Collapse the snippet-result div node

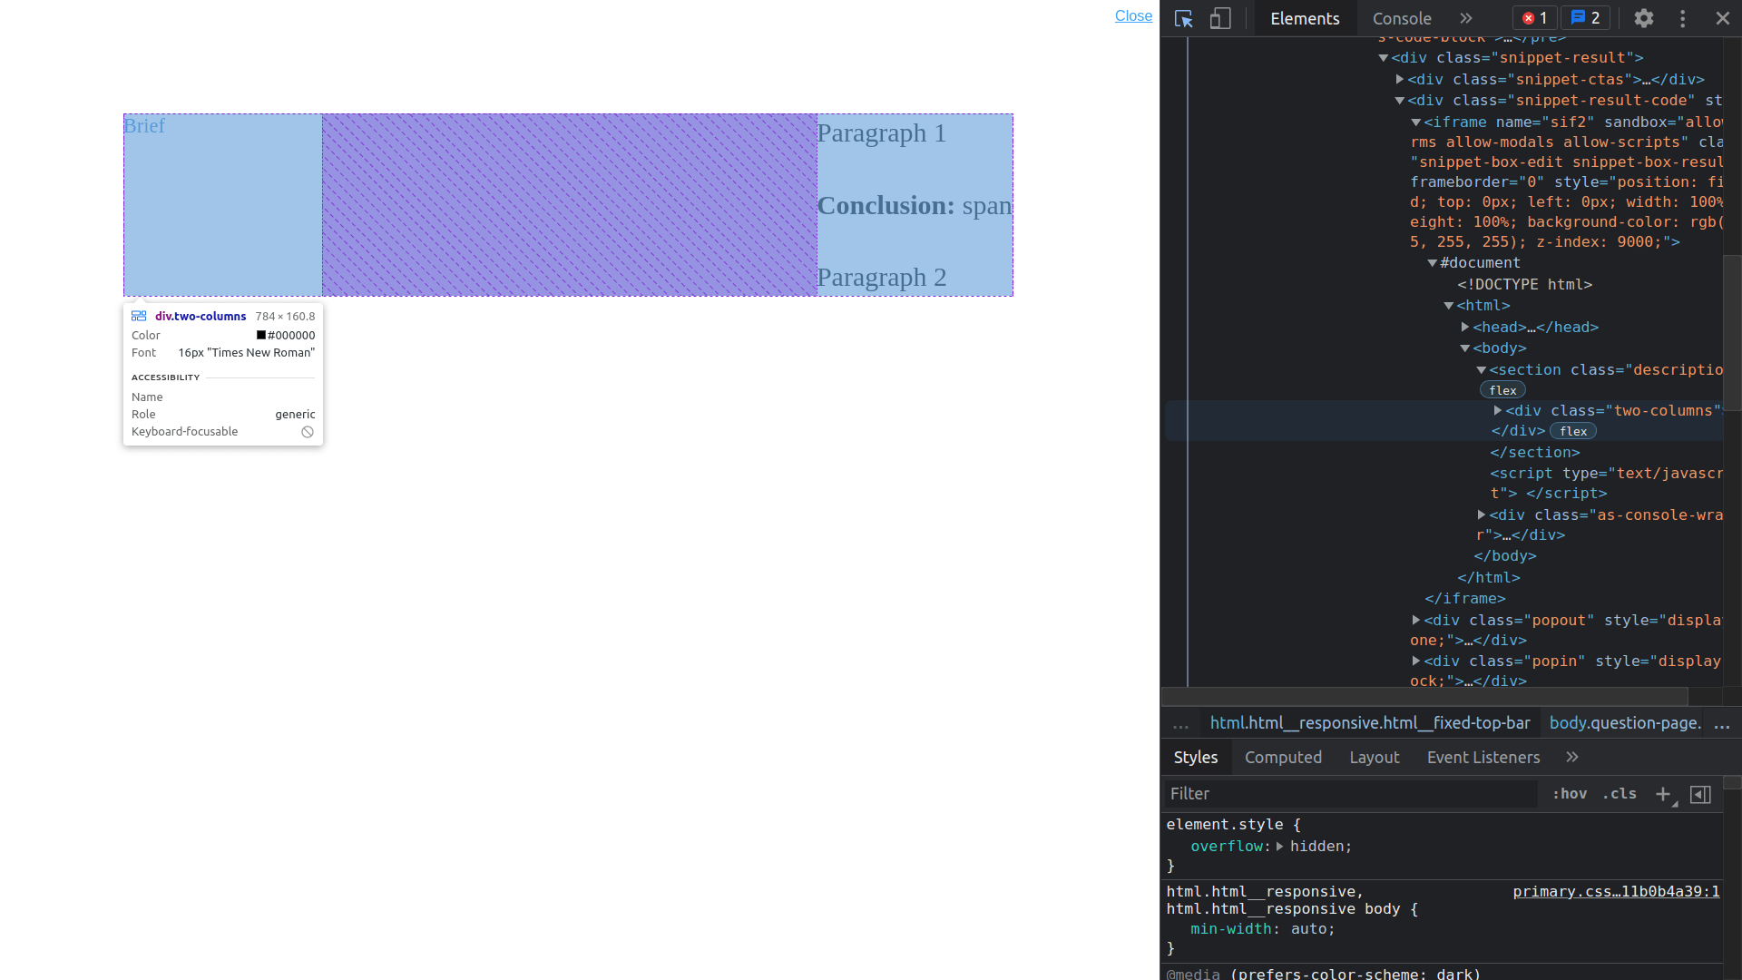point(1384,58)
